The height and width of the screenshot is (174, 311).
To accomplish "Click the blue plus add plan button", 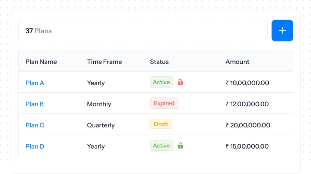I will pyautogui.click(x=282, y=31).
